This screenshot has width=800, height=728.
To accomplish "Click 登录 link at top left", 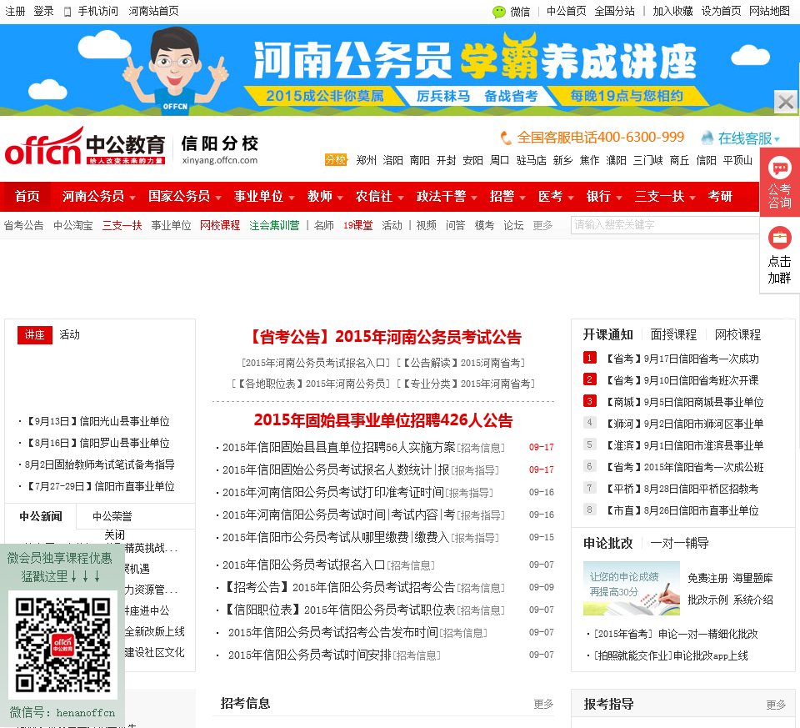I will tap(43, 11).
